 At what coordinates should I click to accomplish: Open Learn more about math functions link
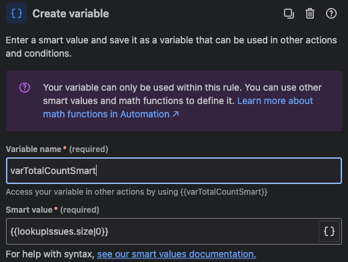point(178,107)
